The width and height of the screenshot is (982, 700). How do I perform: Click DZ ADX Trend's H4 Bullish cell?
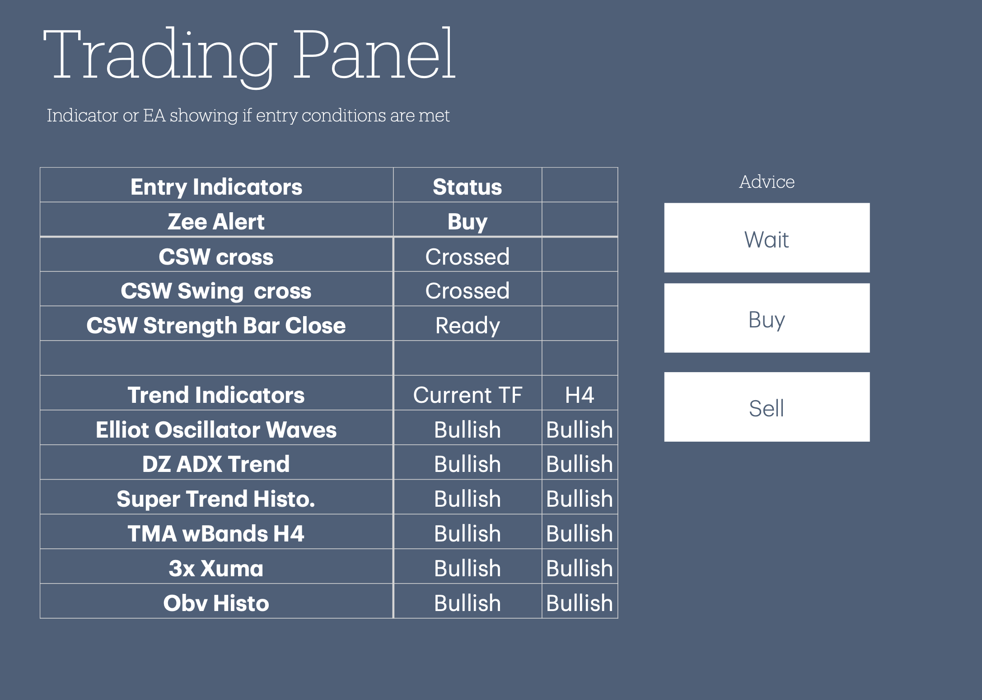[580, 464]
